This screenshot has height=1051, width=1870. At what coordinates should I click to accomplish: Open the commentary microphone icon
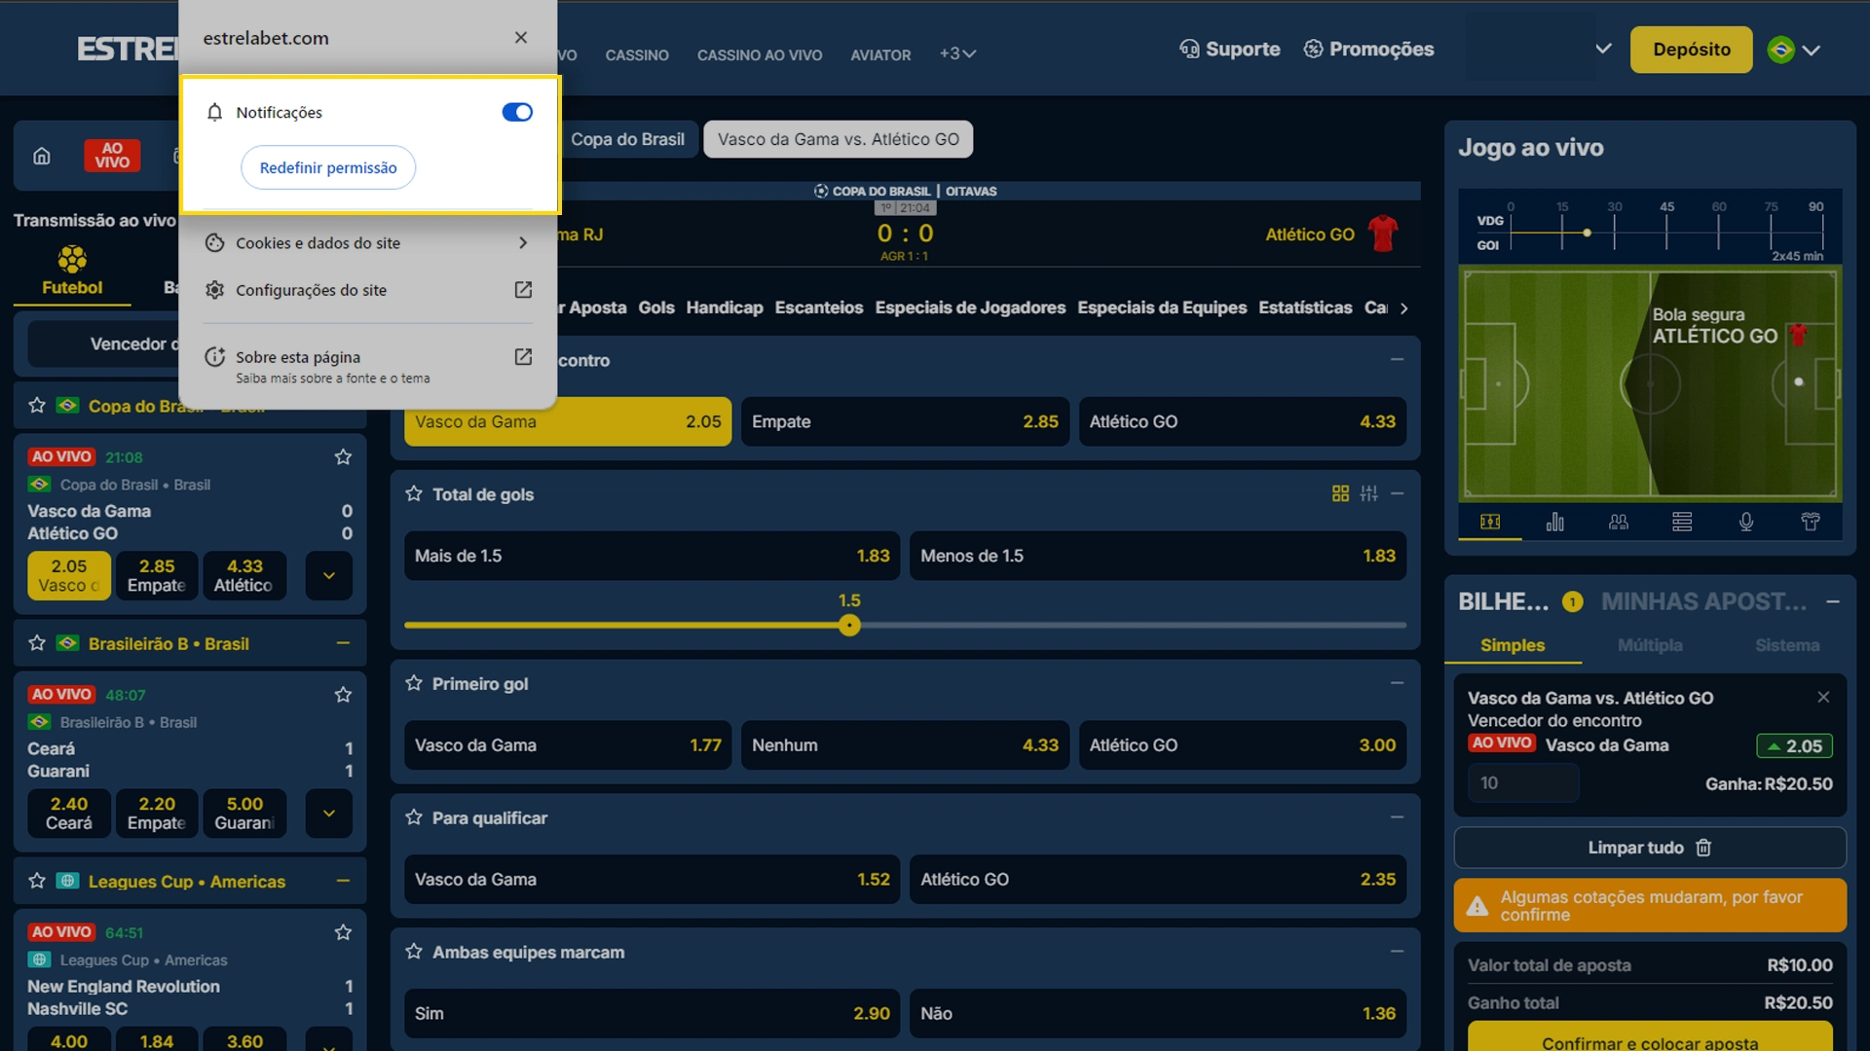pyautogui.click(x=1746, y=522)
